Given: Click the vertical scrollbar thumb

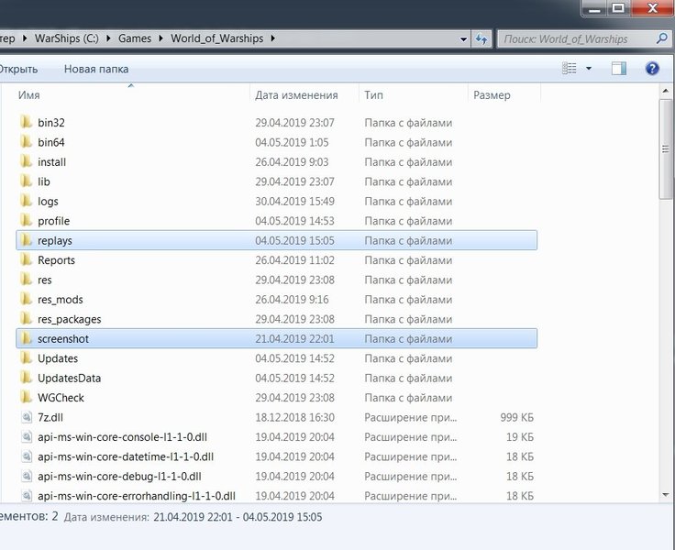Looking at the screenshot, I should [x=666, y=148].
